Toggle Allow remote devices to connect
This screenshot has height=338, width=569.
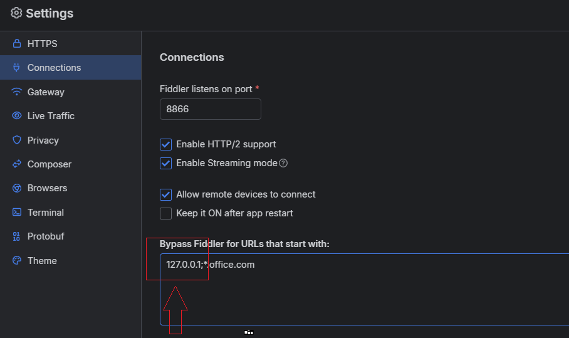166,195
